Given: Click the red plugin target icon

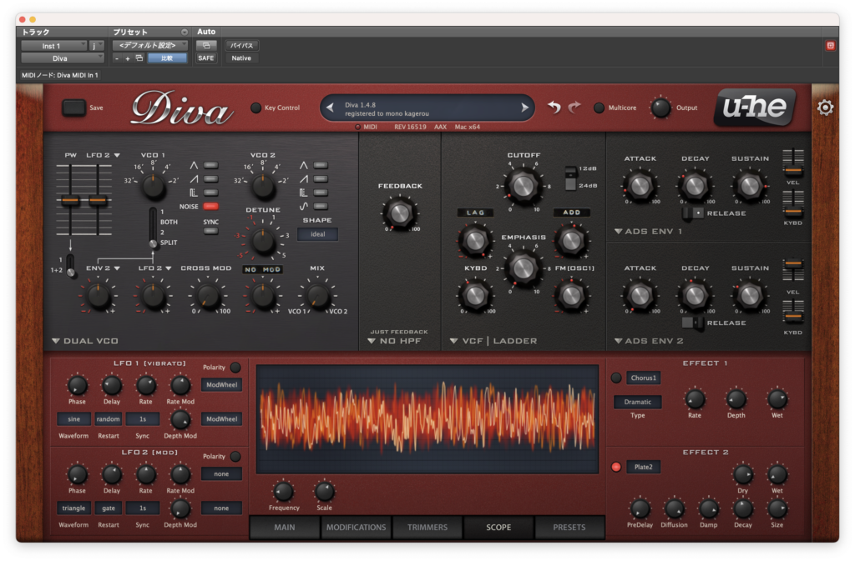Looking at the screenshot, I should (x=830, y=46).
